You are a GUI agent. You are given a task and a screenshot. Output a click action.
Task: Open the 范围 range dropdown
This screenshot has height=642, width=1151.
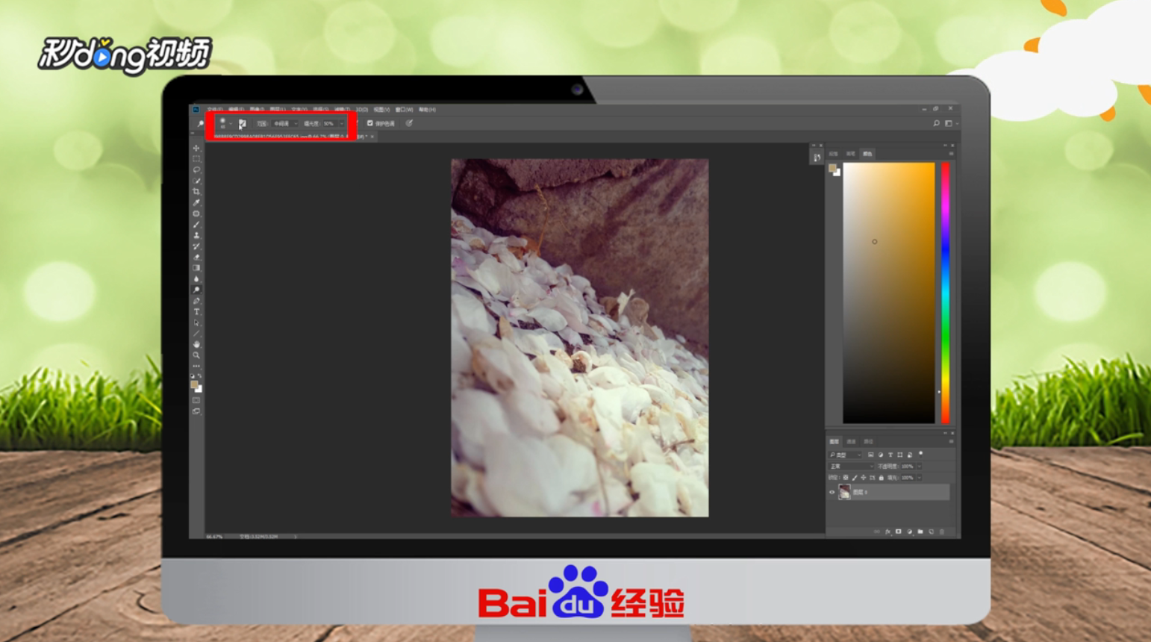[x=284, y=124]
